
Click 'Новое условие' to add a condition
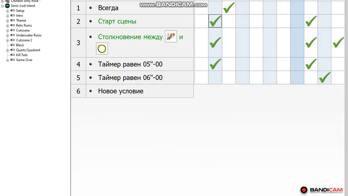[121, 91]
